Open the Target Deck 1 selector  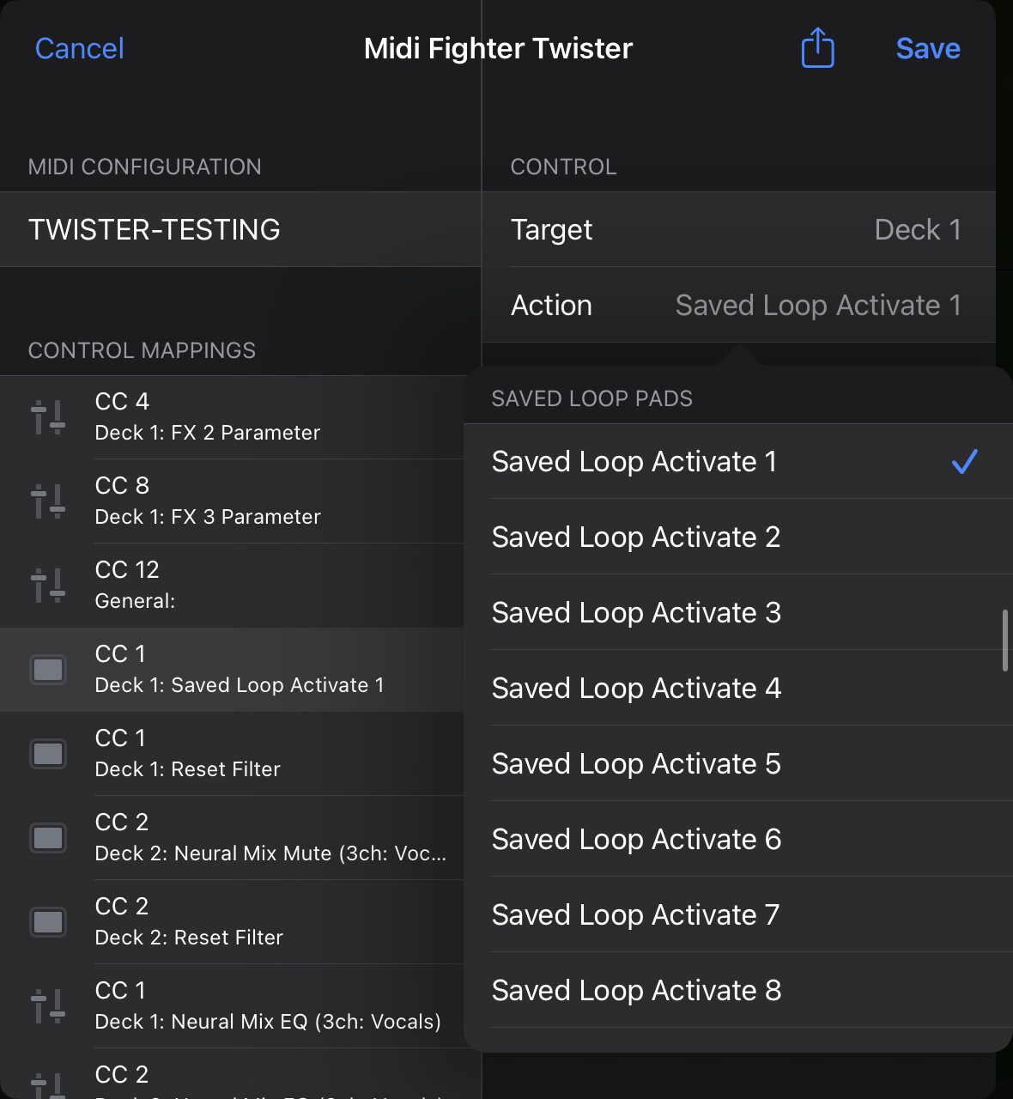[737, 230]
